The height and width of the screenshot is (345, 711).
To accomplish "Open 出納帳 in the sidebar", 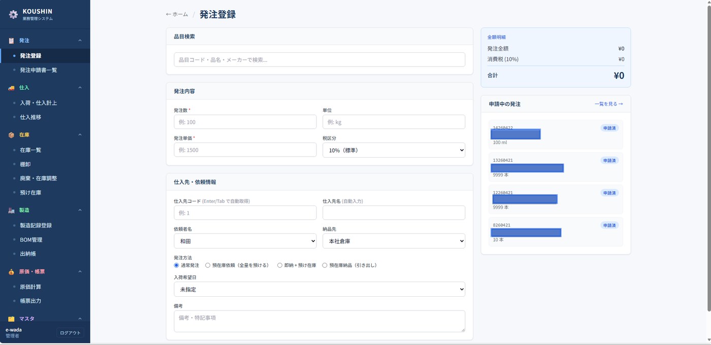I will coord(45,254).
